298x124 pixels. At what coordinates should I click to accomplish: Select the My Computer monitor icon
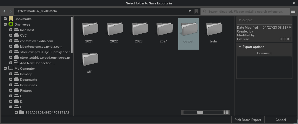(11, 68)
